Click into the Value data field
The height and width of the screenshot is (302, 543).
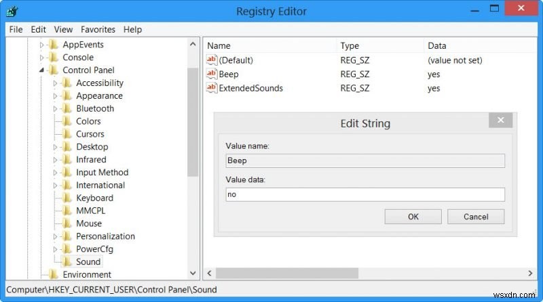coord(365,194)
